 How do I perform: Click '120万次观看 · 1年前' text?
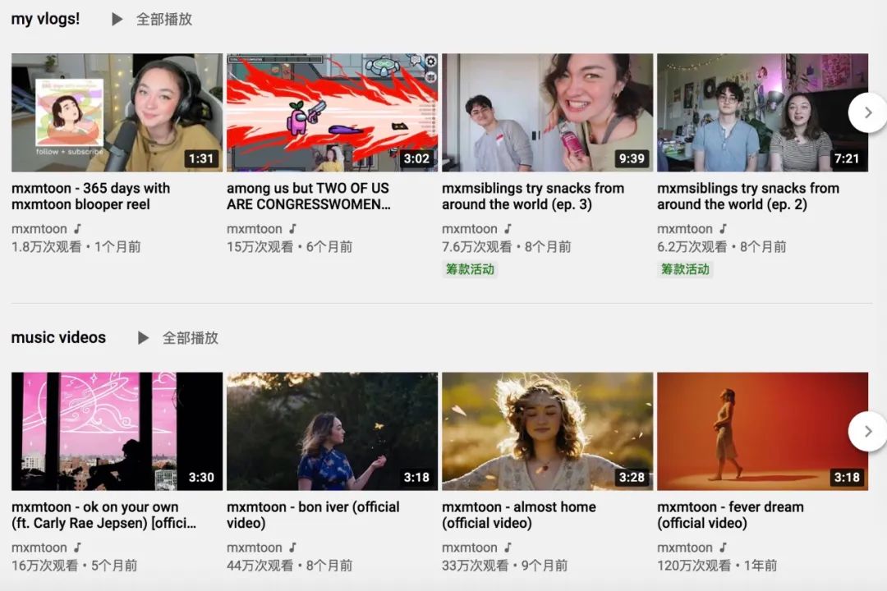tap(717, 565)
